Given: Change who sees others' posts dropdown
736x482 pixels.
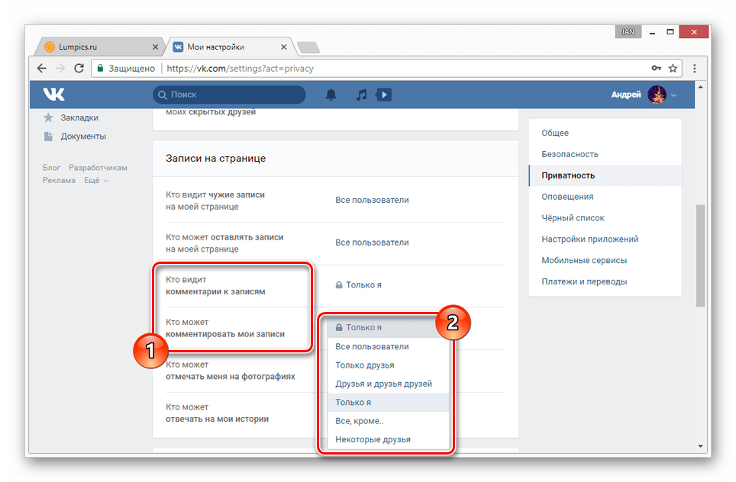Looking at the screenshot, I should 372,201.
